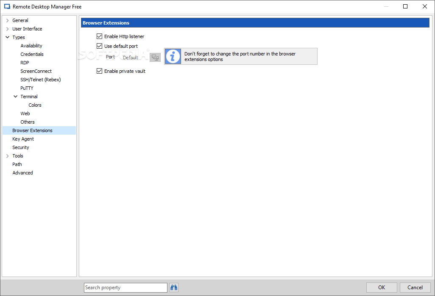Open the Security settings page

tap(21, 147)
